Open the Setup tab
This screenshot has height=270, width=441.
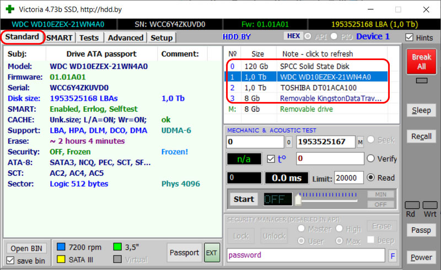click(162, 37)
